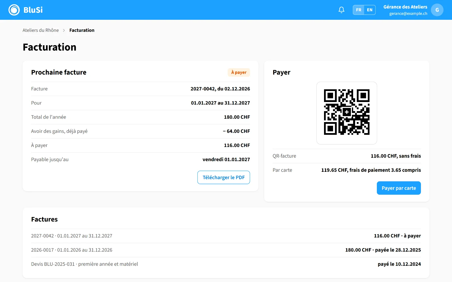Screen dimensions: 452x282
Task: Open invoice row 2026-0017 in Factures list
Action: tap(226, 250)
